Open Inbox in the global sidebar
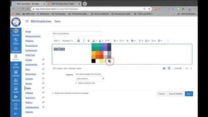208x117 pixels. 16,82
